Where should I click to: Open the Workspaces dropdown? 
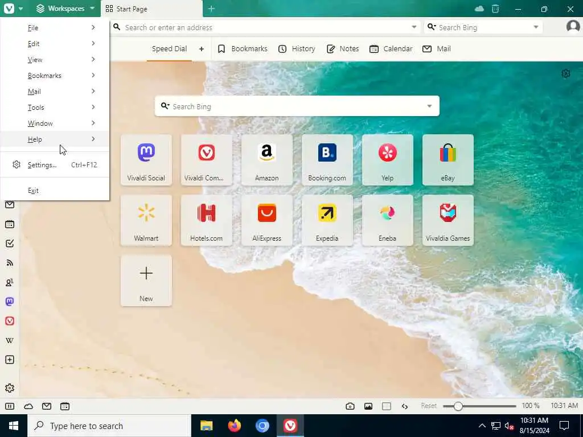tap(65, 8)
